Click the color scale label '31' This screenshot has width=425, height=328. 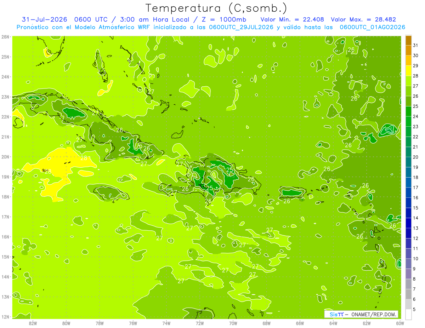(416, 45)
